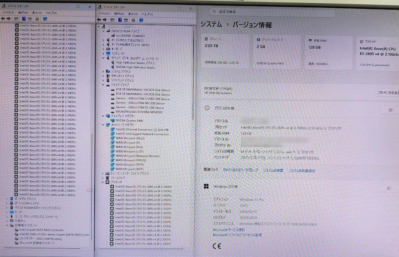The image size is (399, 257).
Task: Expand the ヒューマン インターフェイス デバイス node
Action: 103,173
